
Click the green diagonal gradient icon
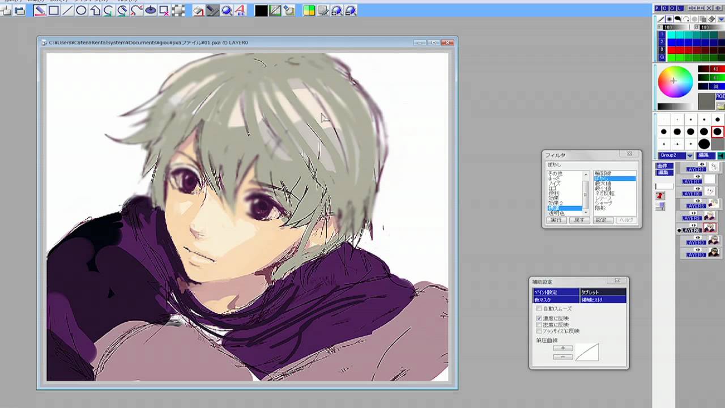pyautogui.click(x=275, y=10)
